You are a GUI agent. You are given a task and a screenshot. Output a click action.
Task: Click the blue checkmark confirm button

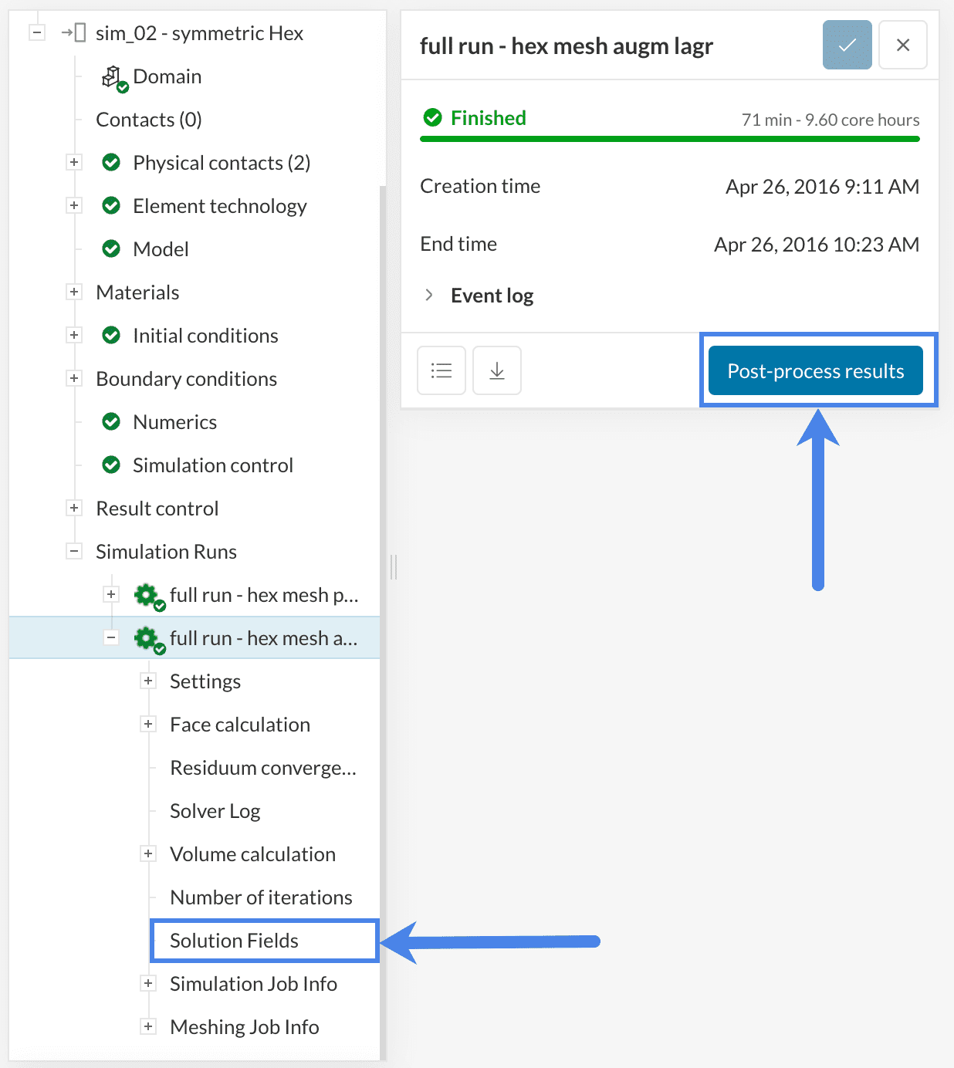click(847, 45)
